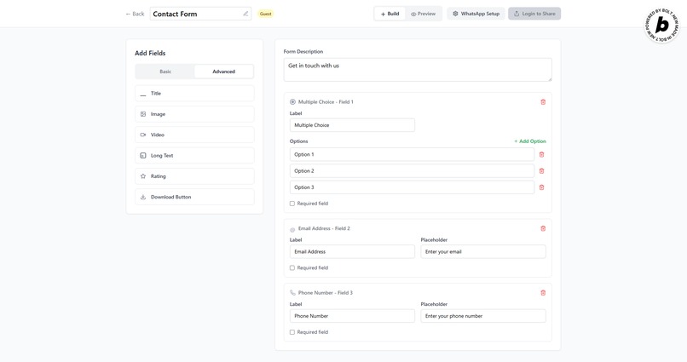The width and height of the screenshot is (687, 362).
Task: Click Login to Share button
Action: click(534, 14)
